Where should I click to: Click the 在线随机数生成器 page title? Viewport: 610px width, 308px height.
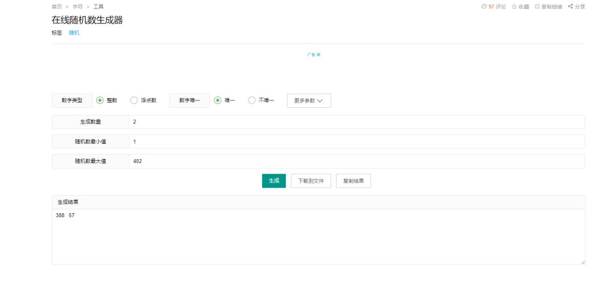[x=87, y=20]
